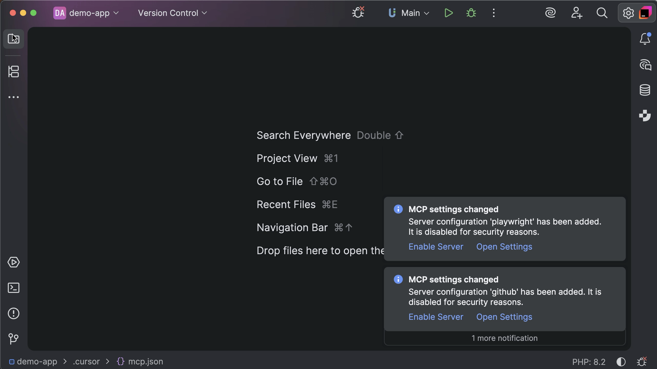This screenshot has width=657, height=369.
Task: Enable Server for the playwright configuration
Action: (x=435, y=247)
